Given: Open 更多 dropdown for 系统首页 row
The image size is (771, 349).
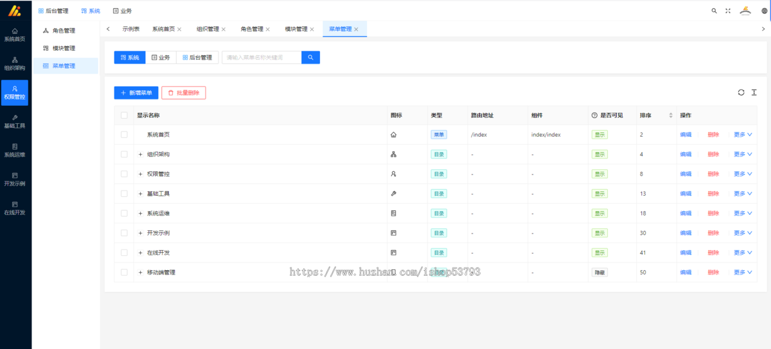Looking at the screenshot, I should pyautogui.click(x=743, y=135).
